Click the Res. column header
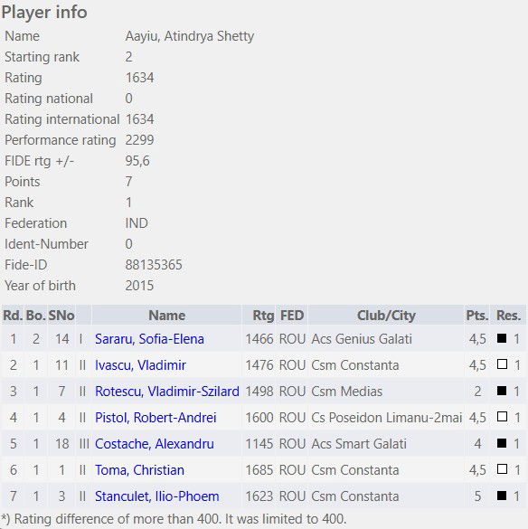The width and height of the screenshot is (528, 529). click(508, 316)
